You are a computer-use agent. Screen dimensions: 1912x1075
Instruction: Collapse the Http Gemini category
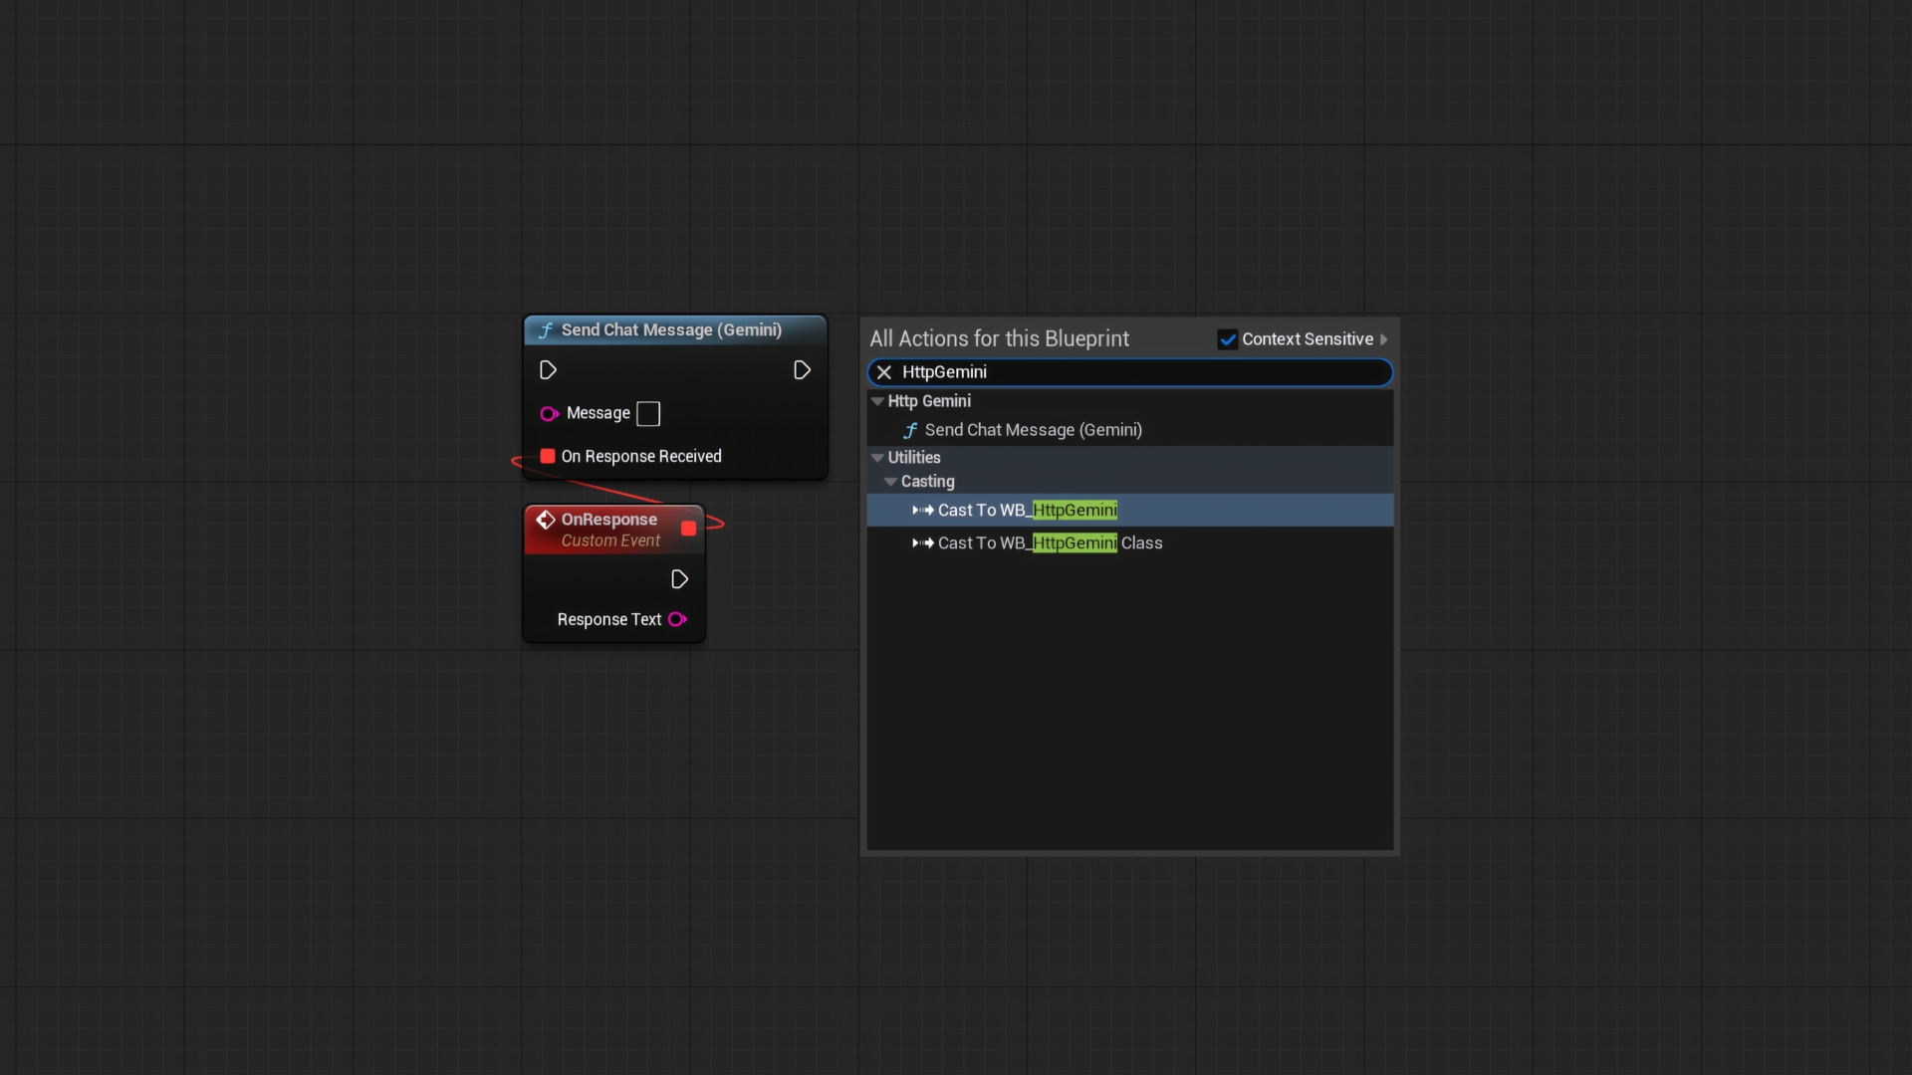pyautogui.click(x=877, y=401)
